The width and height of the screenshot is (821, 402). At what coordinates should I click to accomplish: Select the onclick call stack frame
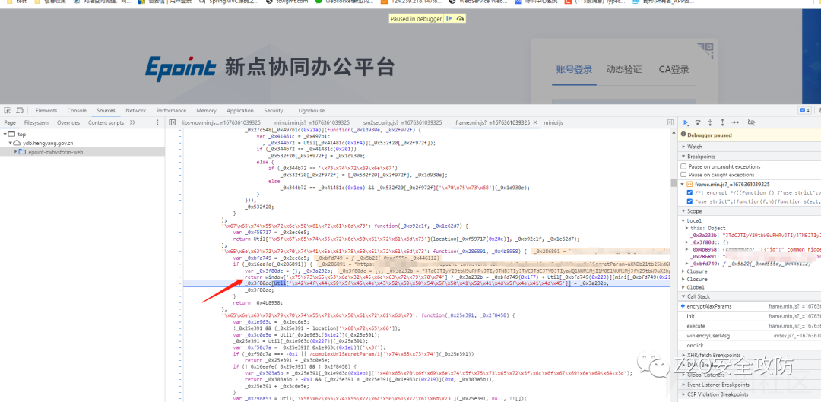coord(750,346)
